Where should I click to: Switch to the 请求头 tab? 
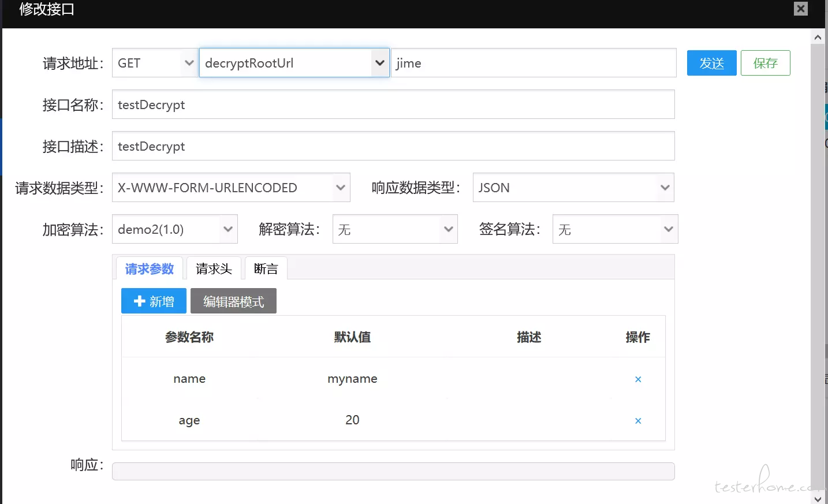click(214, 269)
